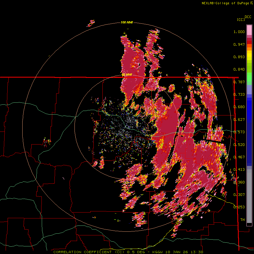Screen dimensions: 254x254
Task: Click the 10 JAN 26 date text
Action: coord(177,252)
